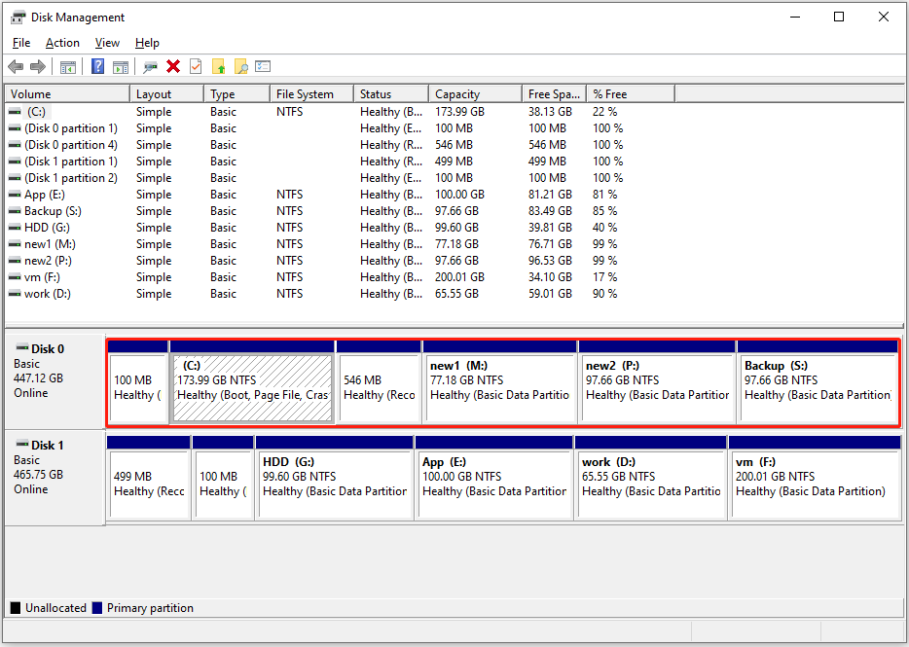Open the Action menu
Screen dimensions: 909x647
[62, 43]
